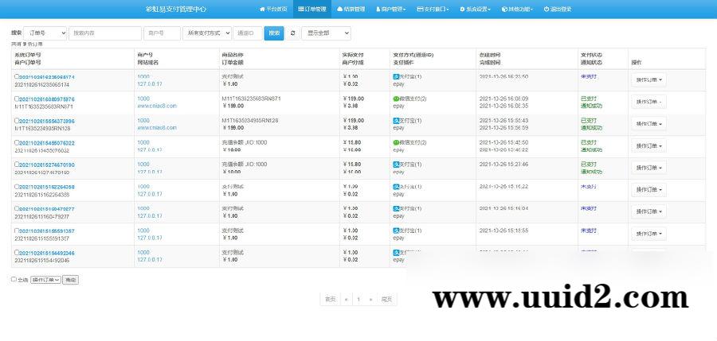Open the www.cniao8.com site link

(x=156, y=105)
